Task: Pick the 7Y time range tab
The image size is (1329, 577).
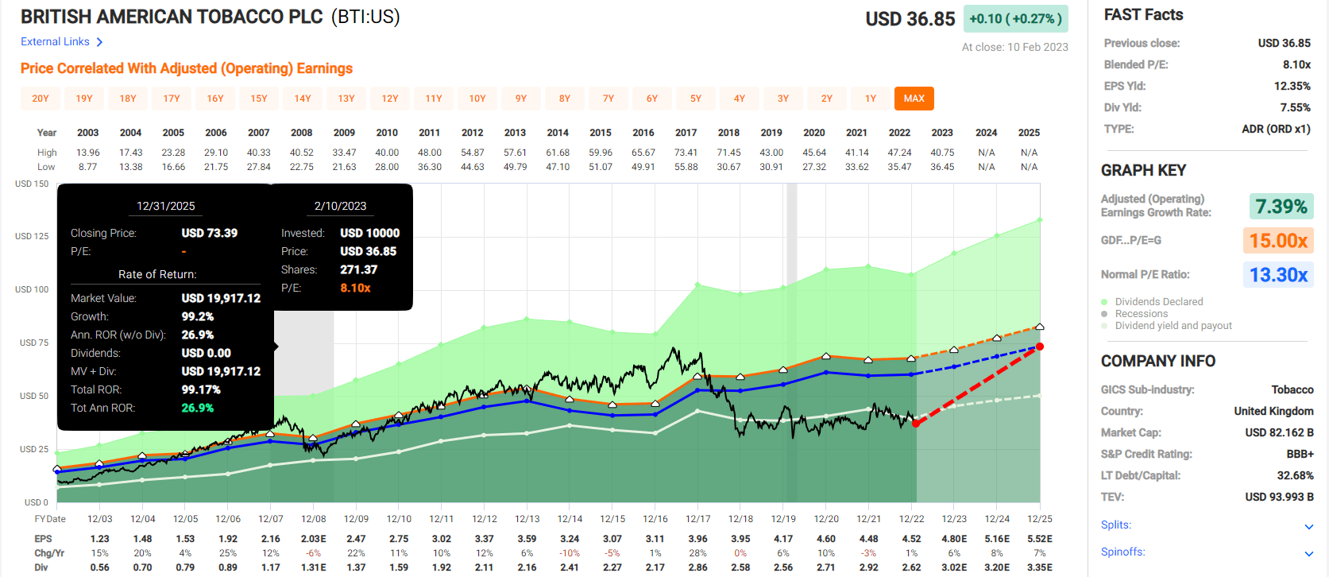Action: (x=608, y=99)
